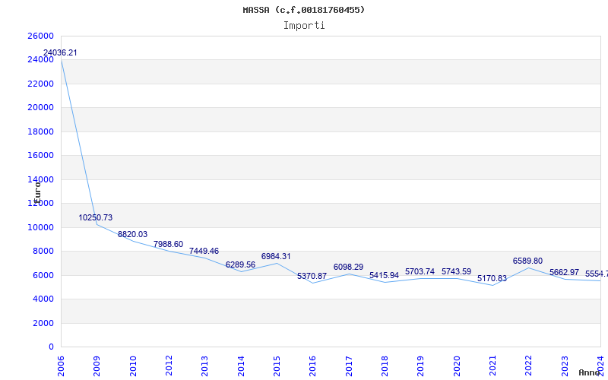Click the 2017 x-axis year label
Viewport: 608px width, 380px height.
349,366
